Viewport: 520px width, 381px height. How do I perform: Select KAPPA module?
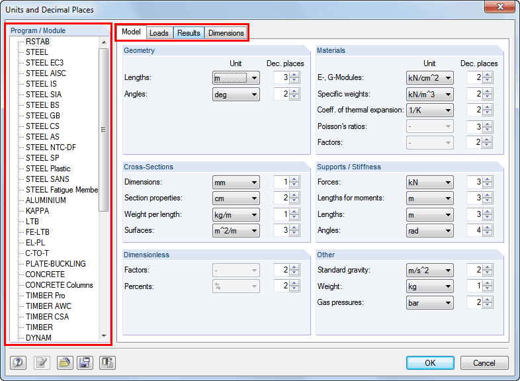point(37,211)
